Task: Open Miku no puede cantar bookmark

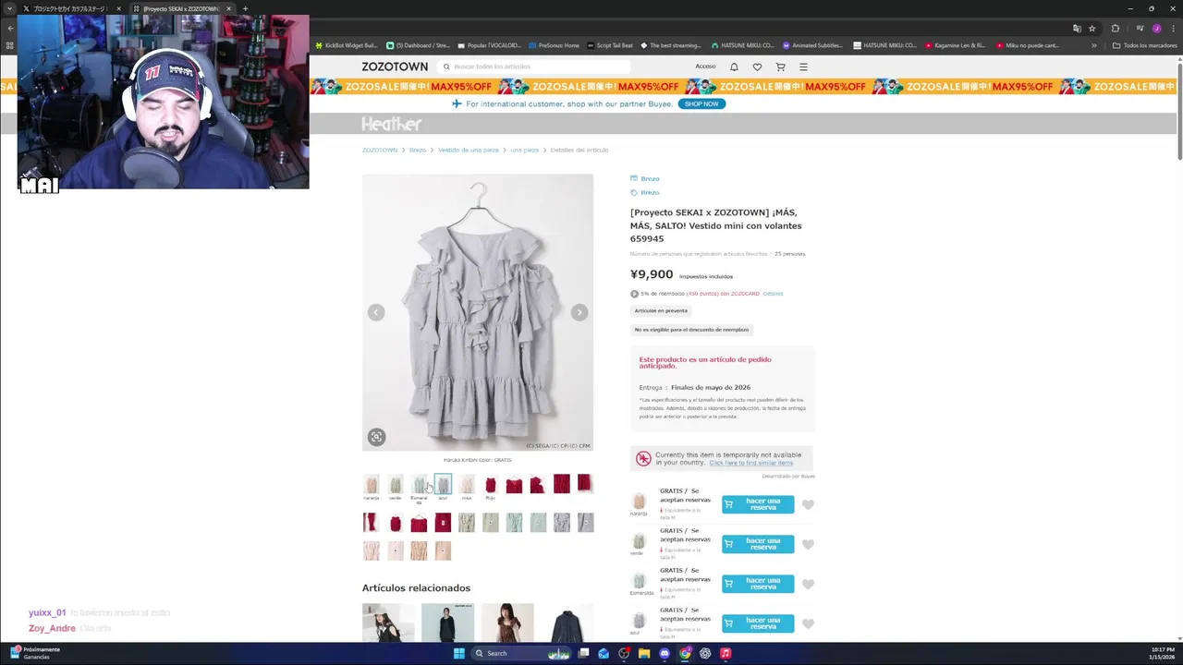Action: [x=1028, y=45]
